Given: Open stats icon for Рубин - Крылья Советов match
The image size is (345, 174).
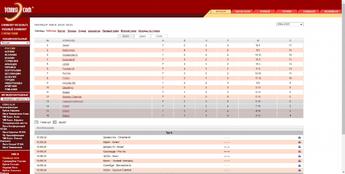Looking at the screenshot, I should pos(299,170).
